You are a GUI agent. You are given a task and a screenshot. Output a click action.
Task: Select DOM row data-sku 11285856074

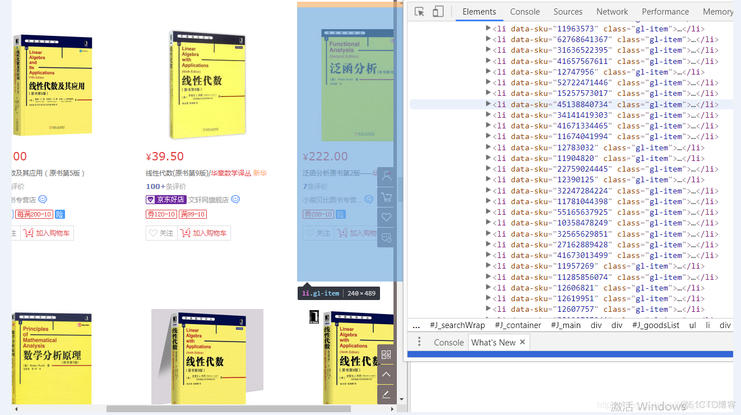coord(571,277)
